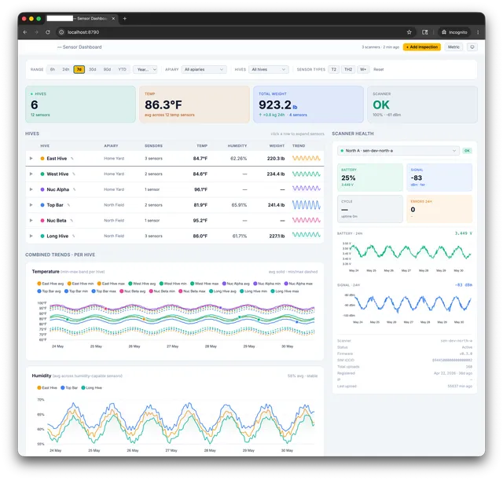The width and height of the screenshot is (503, 480).
Task: Select the 90d range tab
Action: (107, 69)
